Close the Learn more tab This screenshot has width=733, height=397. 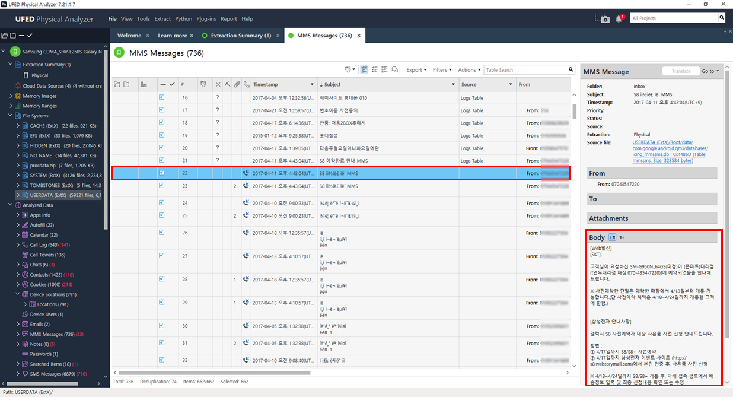coord(192,36)
